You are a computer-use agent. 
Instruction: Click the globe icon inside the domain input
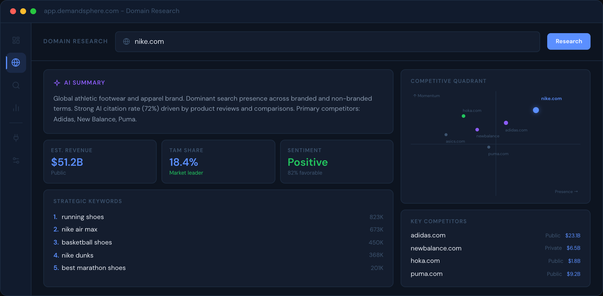coord(126,41)
